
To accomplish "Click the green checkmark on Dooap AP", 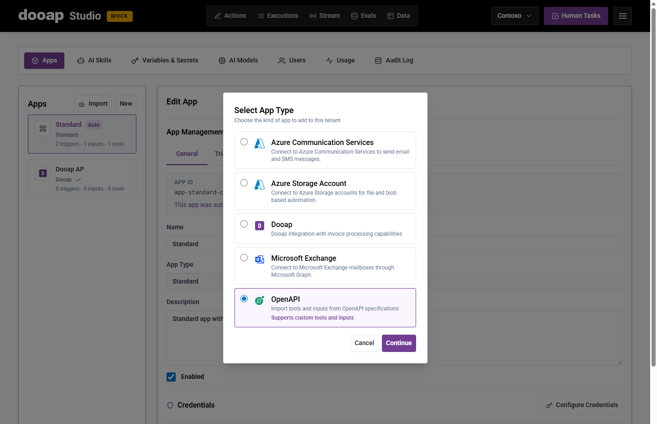I will click(78, 180).
